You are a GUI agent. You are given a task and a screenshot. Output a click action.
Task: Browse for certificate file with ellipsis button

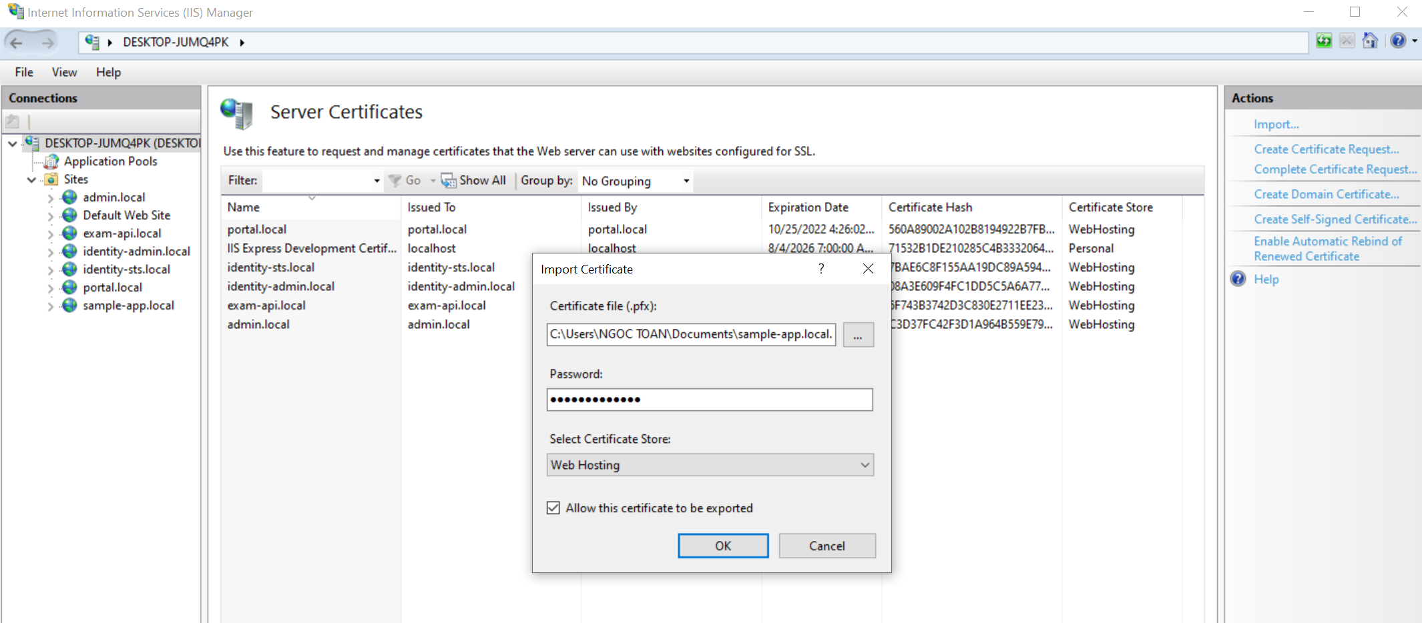858,335
